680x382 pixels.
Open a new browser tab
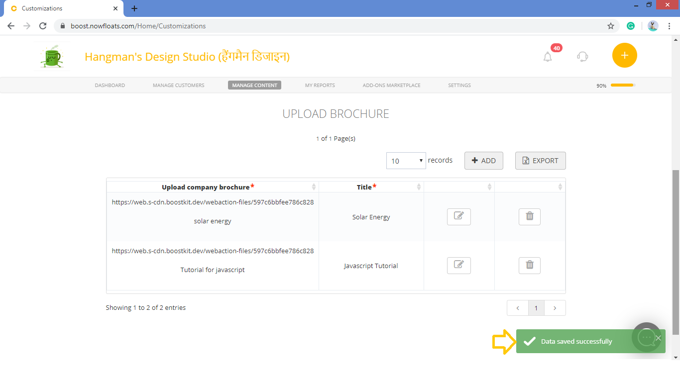click(134, 8)
